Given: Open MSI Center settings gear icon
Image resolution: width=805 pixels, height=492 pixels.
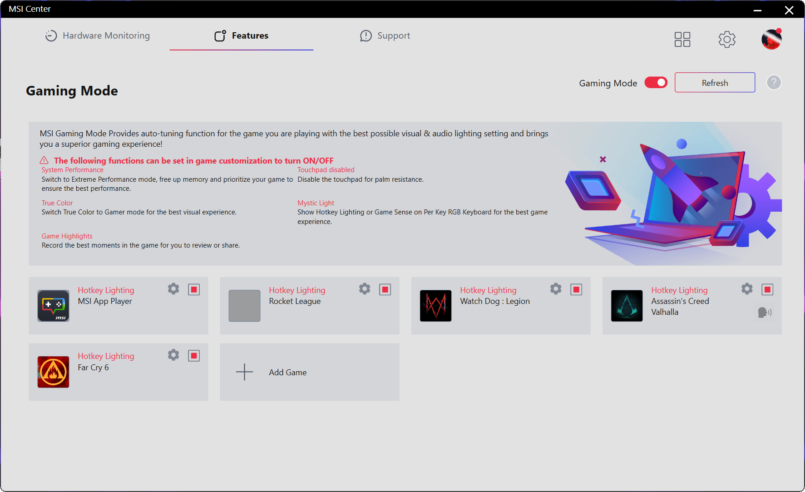Looking at the screenshot, I should click(726, 40).
